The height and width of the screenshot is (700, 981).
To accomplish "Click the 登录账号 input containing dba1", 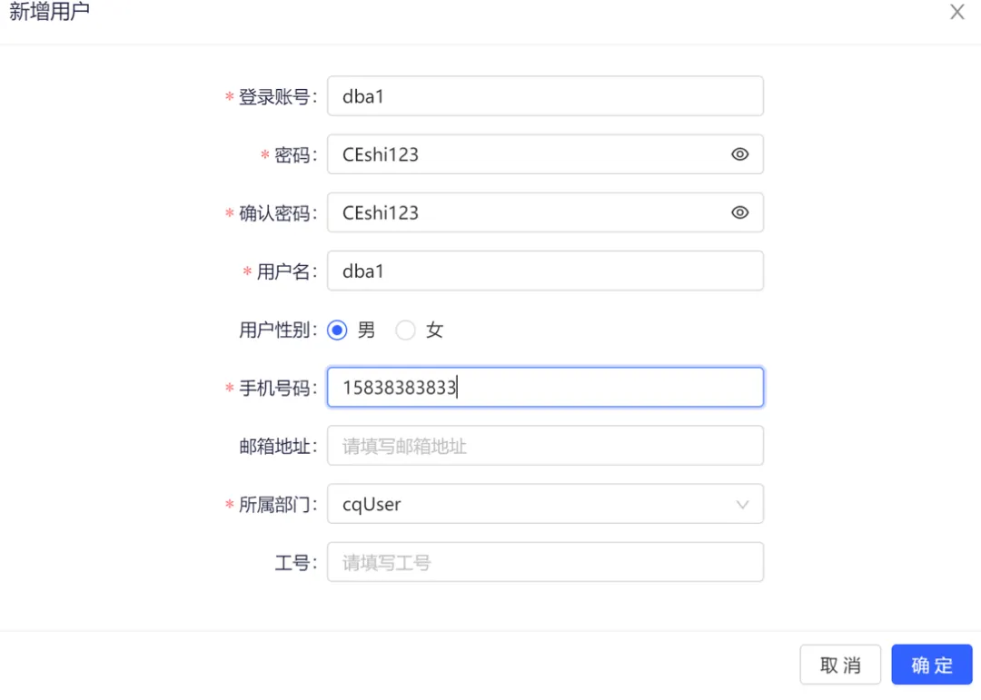I will pyautogui.click(x=545, y=96).
